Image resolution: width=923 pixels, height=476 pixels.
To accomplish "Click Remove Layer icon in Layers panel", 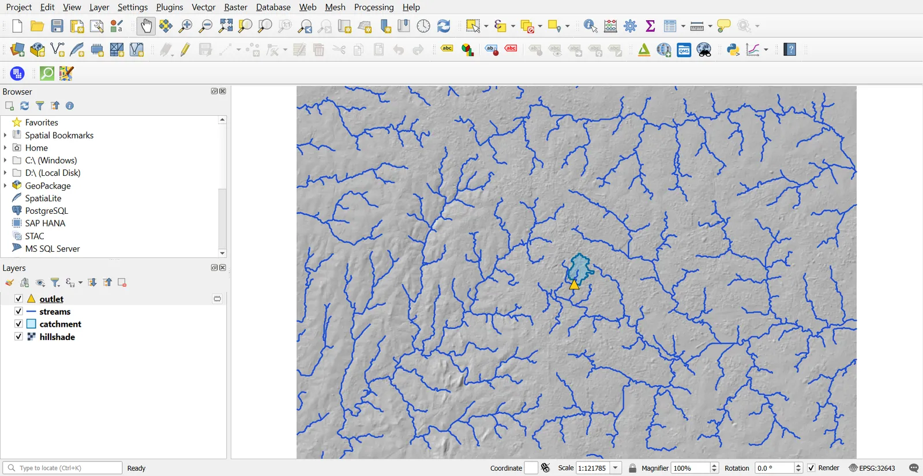I will point(122,282).
